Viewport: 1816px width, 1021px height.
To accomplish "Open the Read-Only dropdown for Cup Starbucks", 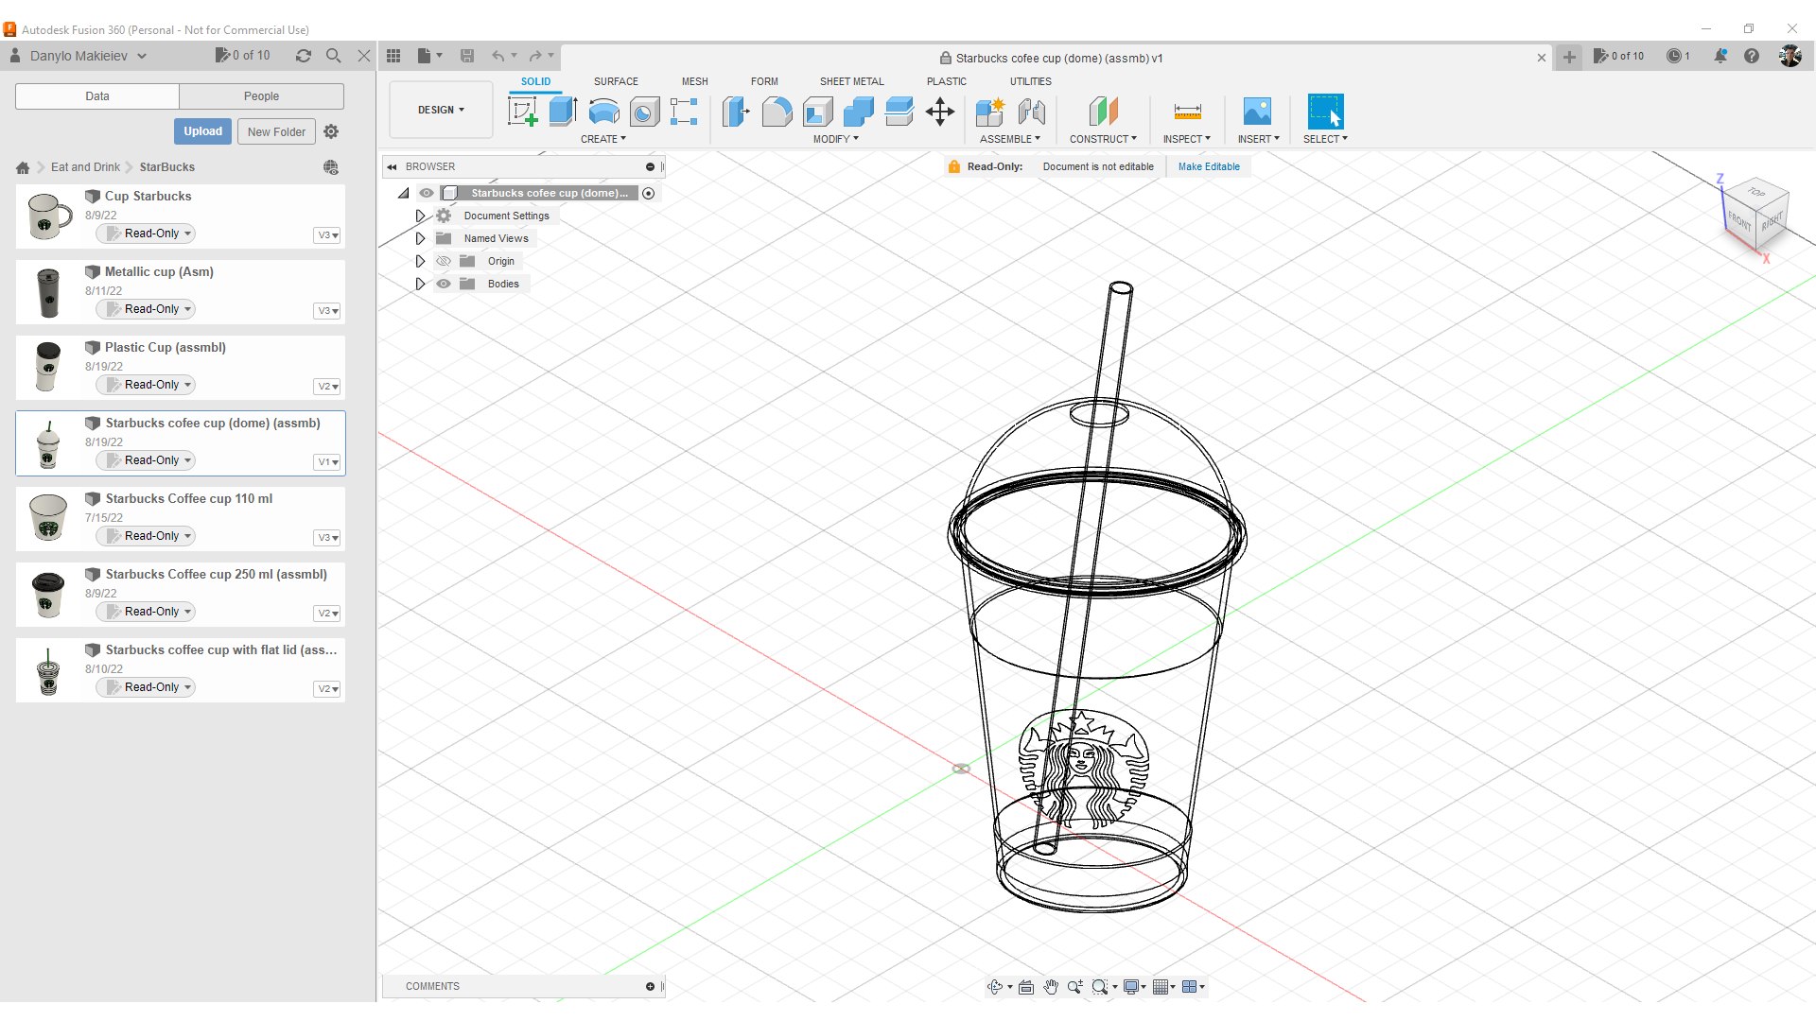I will [x=147, y=234].
